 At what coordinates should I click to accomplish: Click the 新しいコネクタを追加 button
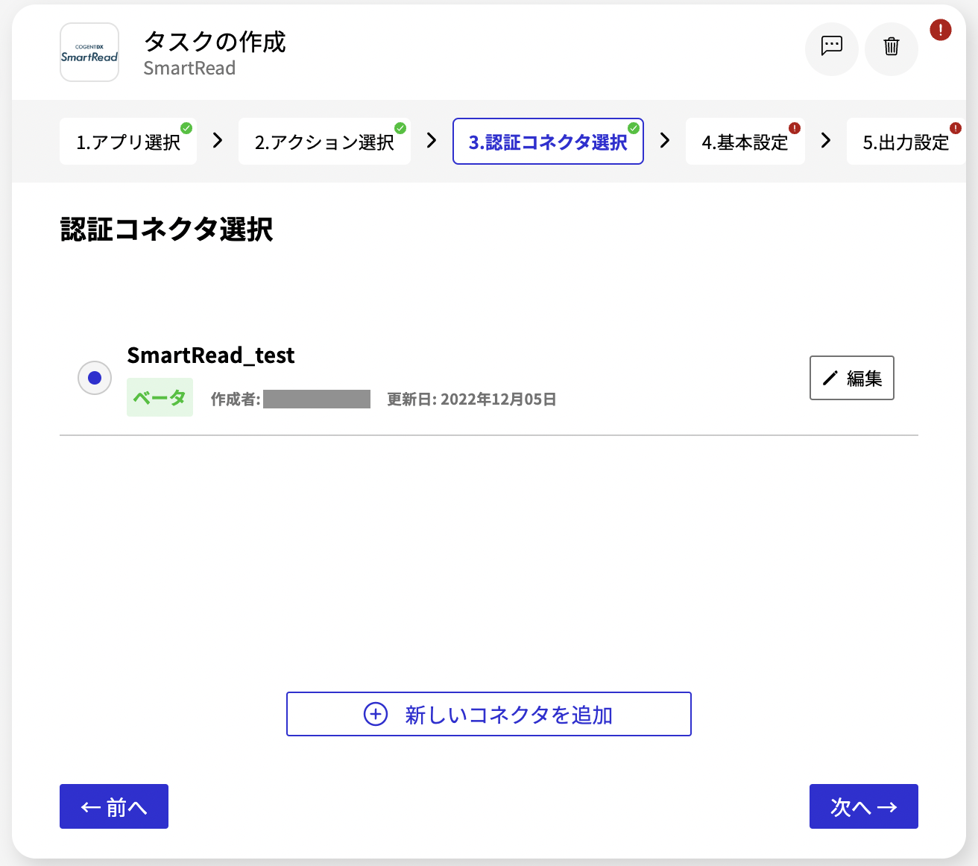pyautogui.click(x=489, y=714)
